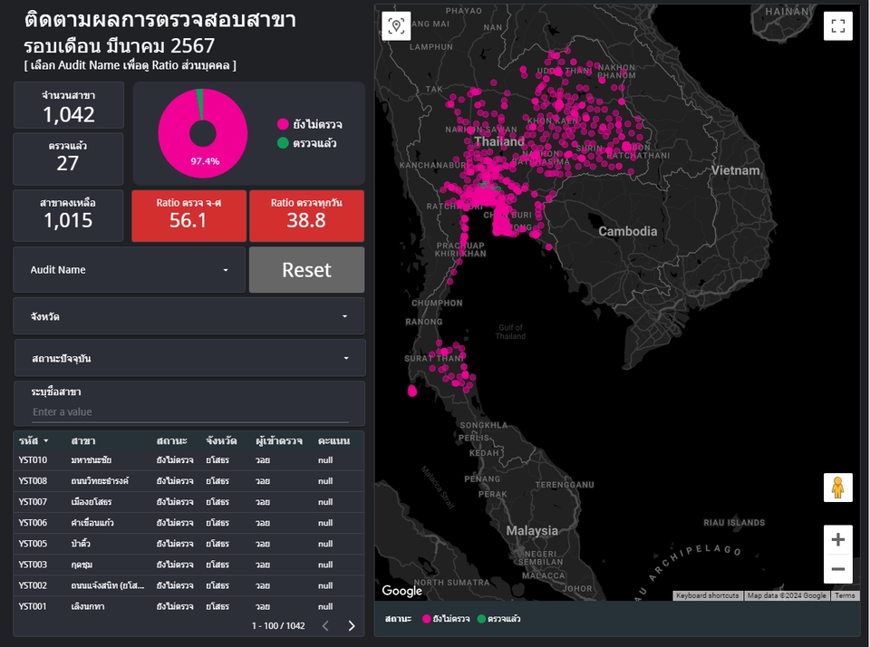Click the Reset button
The width and height of the screenshot is (870, 647).
[307, 270]
